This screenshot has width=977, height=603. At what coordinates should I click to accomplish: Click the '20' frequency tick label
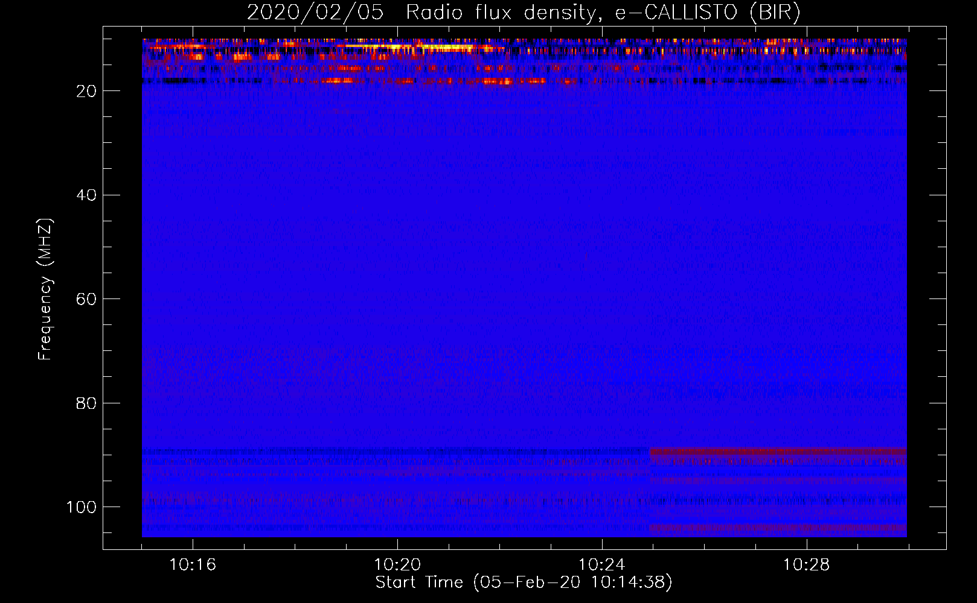pyautogui.click(x=86, y=91)
